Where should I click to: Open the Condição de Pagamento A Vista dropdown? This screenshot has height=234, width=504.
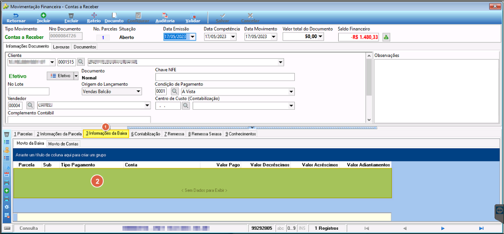291,92
